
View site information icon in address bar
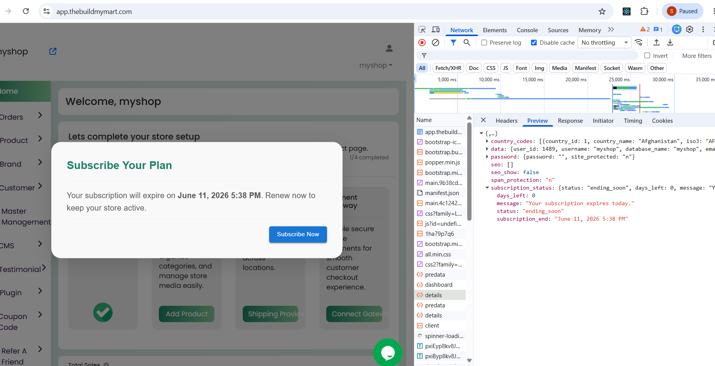click(x=47, y=11)
